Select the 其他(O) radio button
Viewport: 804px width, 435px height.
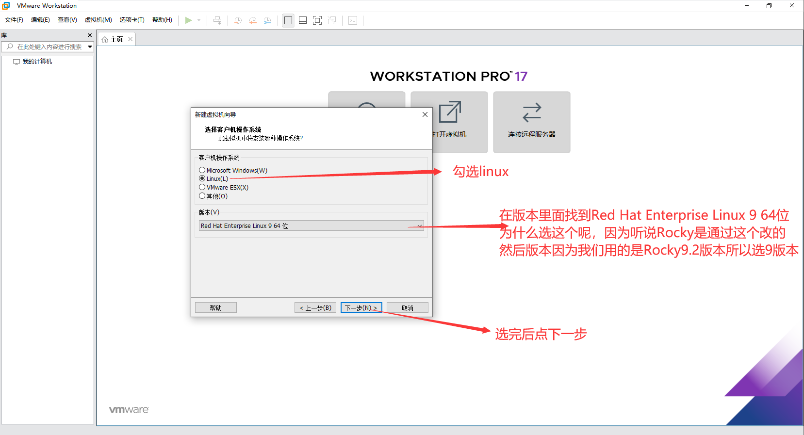[x=202, y=196]
